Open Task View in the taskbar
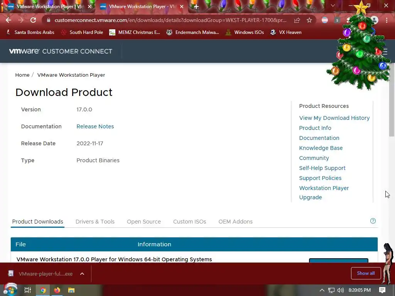The height and width of the screenshot is (296, 395). tap(27, 290)
